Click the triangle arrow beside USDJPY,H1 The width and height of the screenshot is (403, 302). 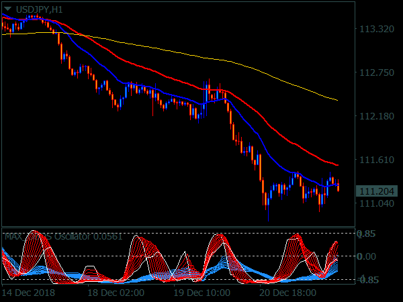pos(7,8)
